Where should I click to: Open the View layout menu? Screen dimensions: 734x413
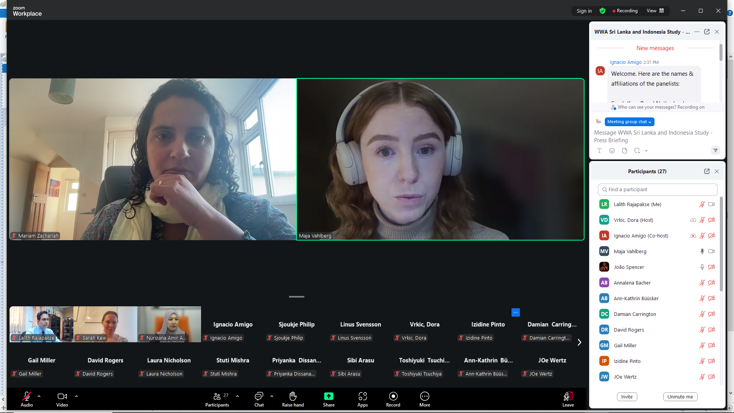coord(655,11)
